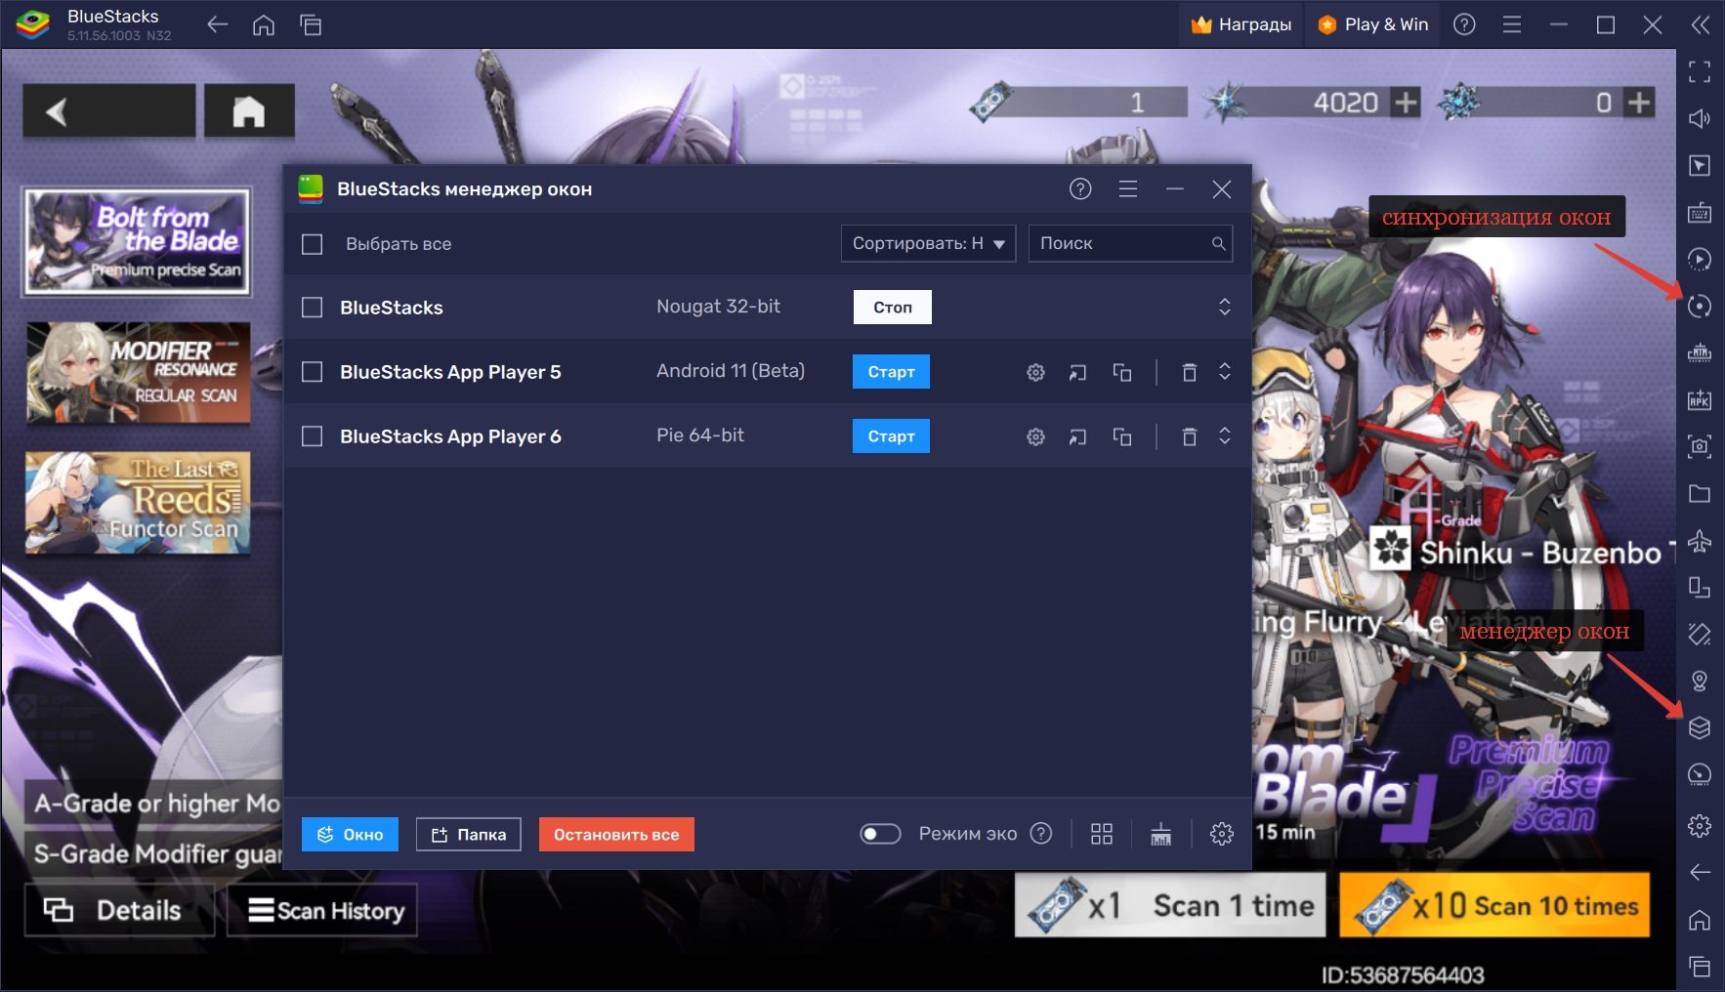
Task: Click 'Старт' for BlueStacks App Player 5
Action: click(891, 372)
